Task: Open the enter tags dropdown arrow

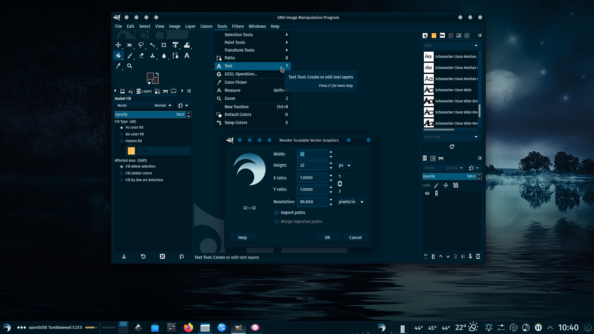Action: click(476, 137)
